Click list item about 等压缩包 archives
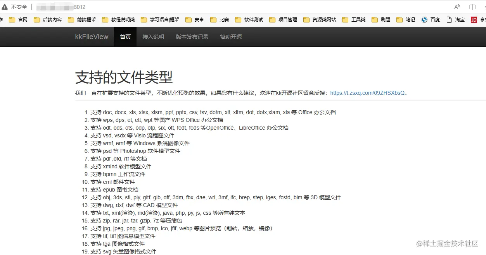 (136, 221)
